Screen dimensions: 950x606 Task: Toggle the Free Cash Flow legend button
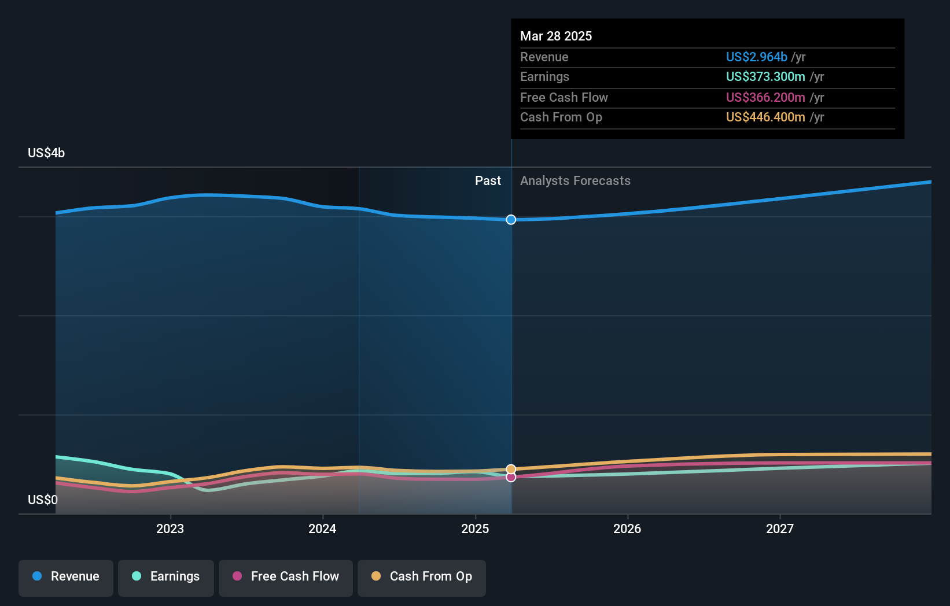coord(286,577)
